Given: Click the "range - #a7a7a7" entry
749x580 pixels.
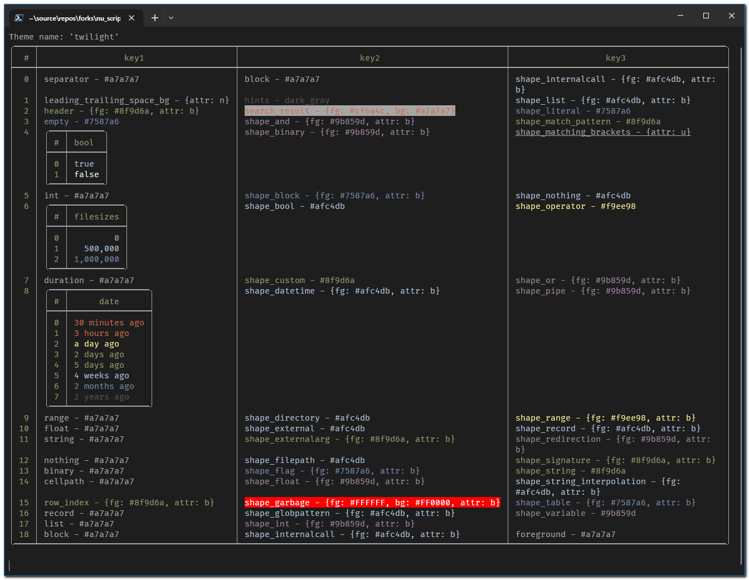Looking at the screenshot, I should click(x=82, y=418).
